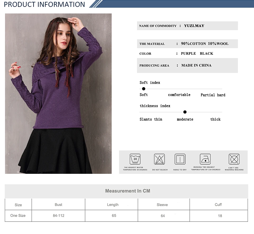Screen dimensions: 254x234
Task: Click the PRODUCING AREA label
Action: click(154, 65)
